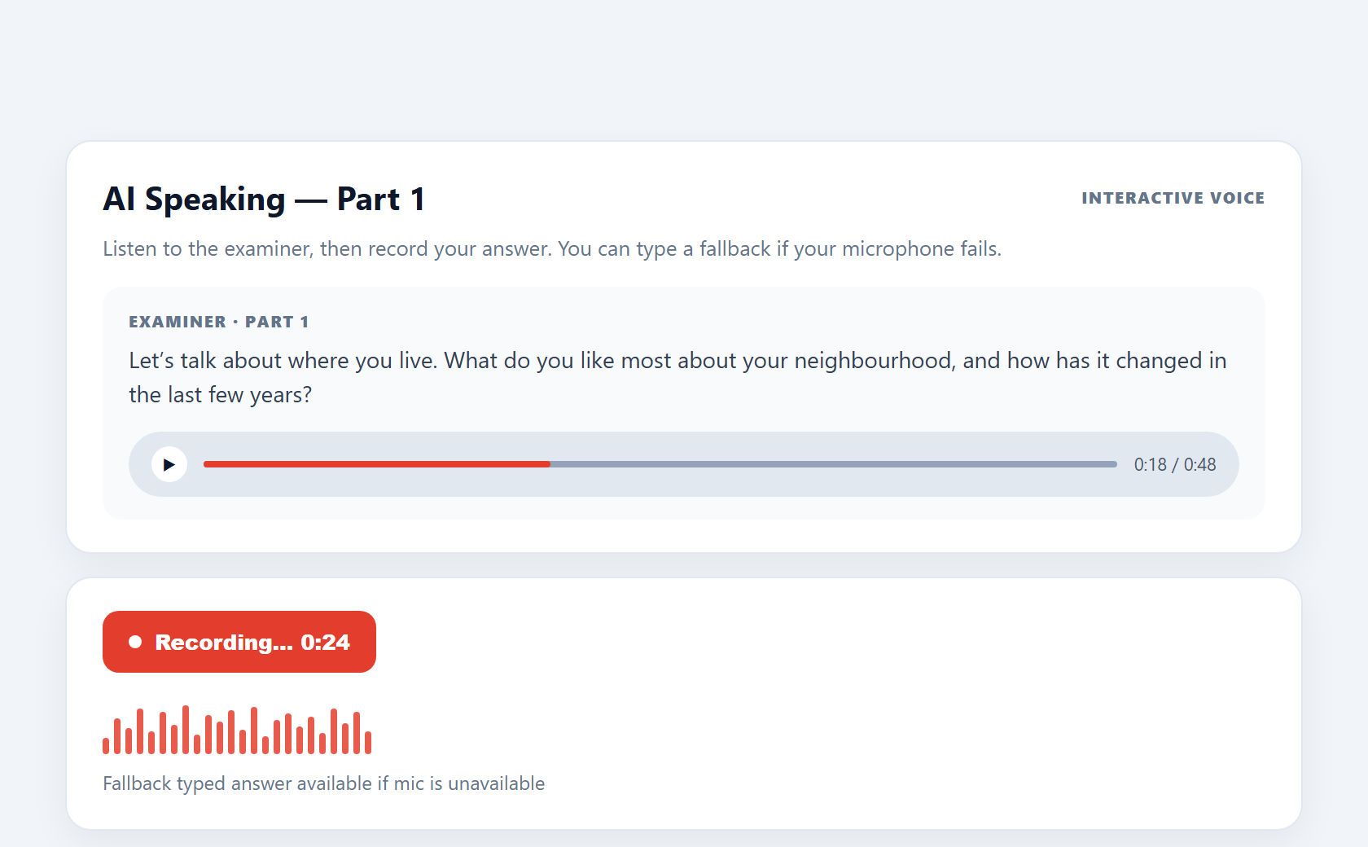
Task: Click the 0:24 recording timer text
Action: (x=325, y=643)
